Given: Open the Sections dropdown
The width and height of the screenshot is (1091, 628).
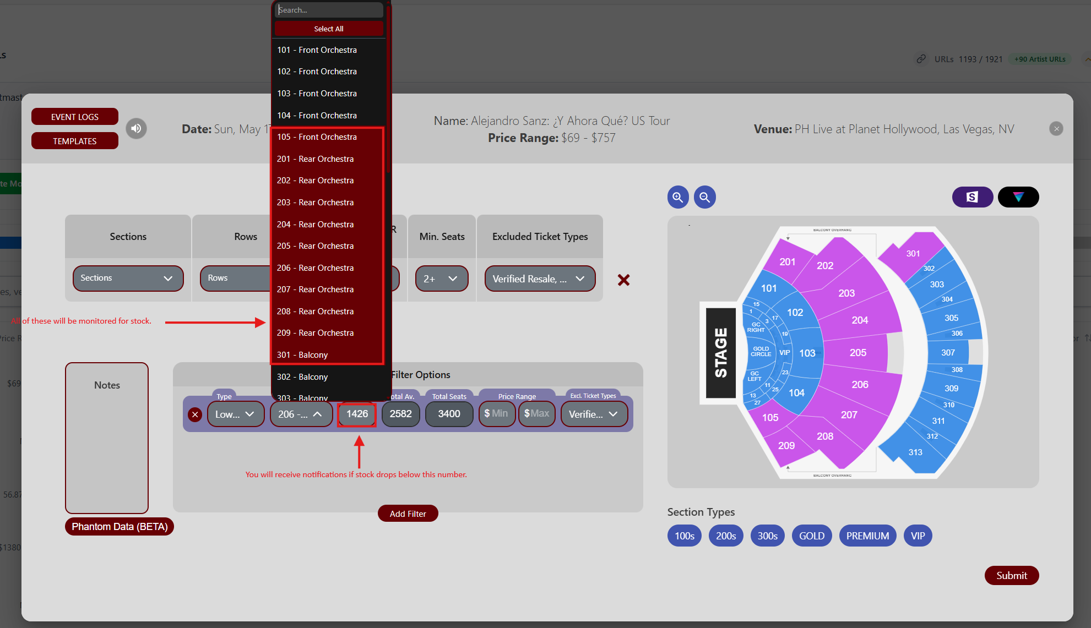Looking at the screenshot, I should click(128, 278).
